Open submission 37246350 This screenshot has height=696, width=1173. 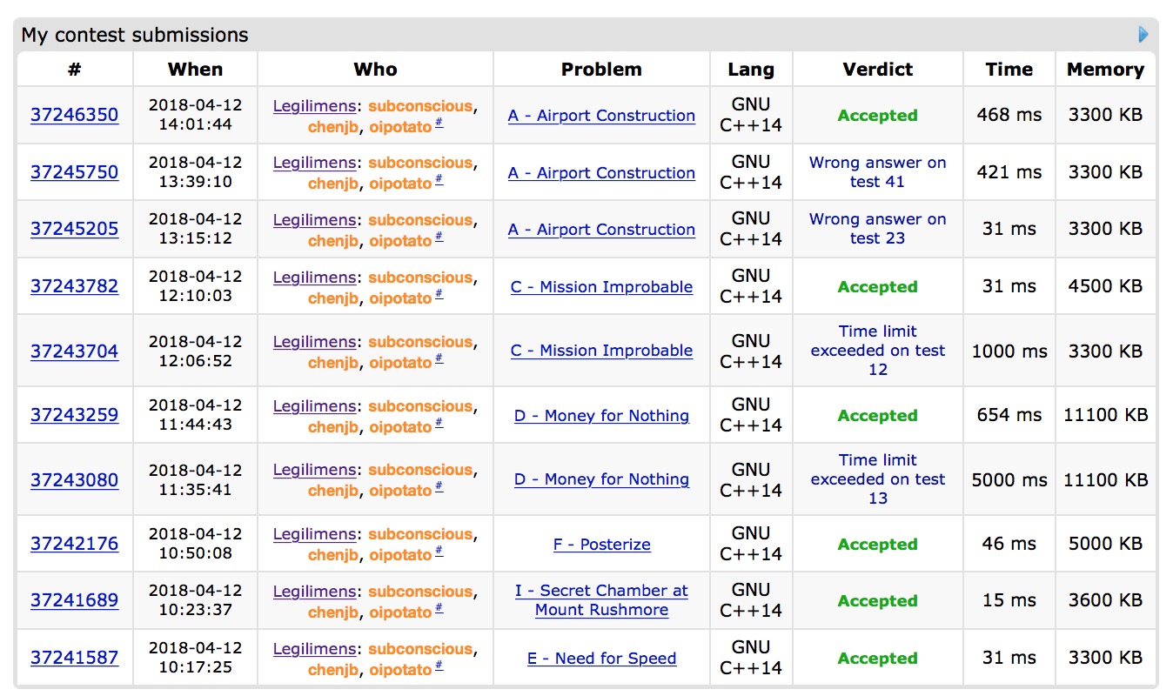pos(74,115)
